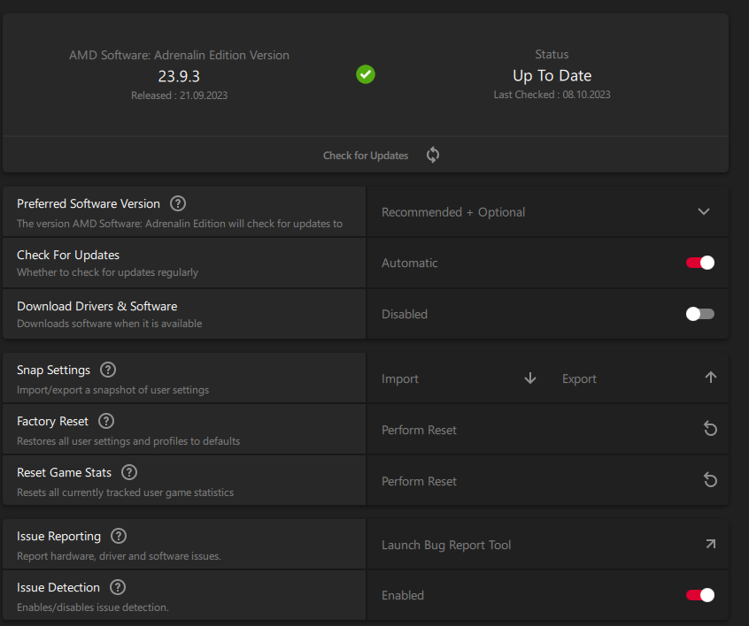Viewport: 749px width, 626px height.
Task: Click the Issue Detection title
Action: pos(58,587)
